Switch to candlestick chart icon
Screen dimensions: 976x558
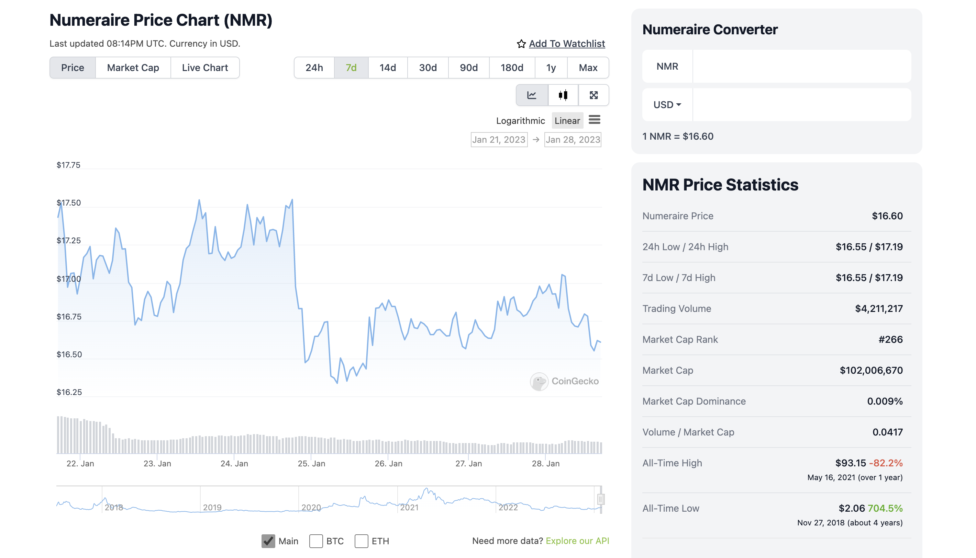coord(563,95)
